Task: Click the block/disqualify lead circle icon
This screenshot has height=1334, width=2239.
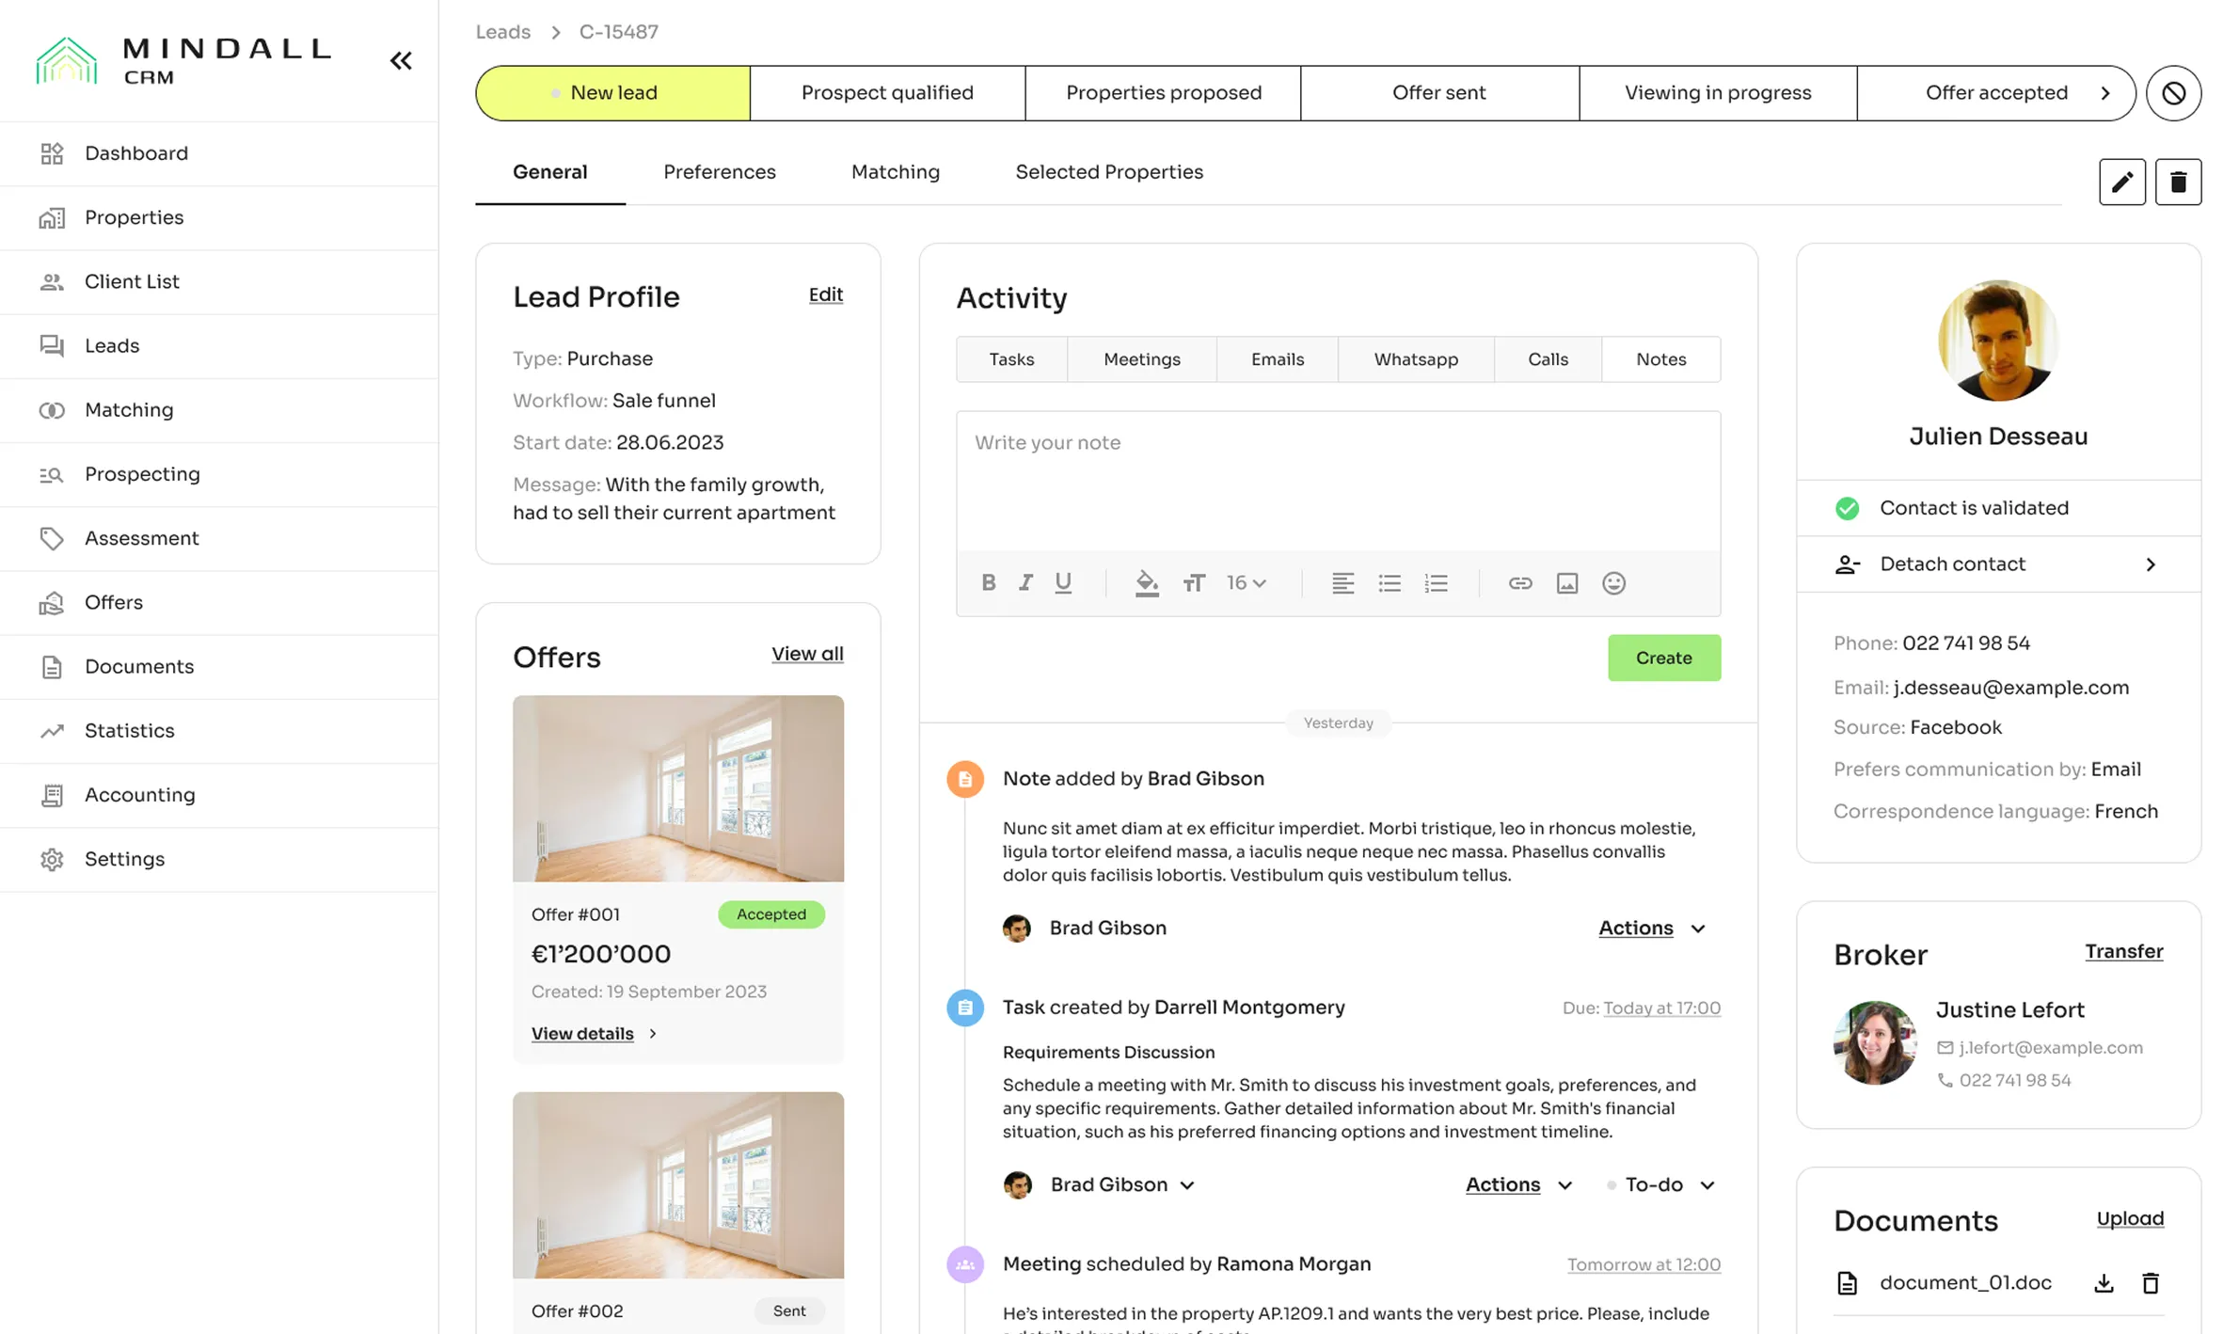Action: (x=2172, y=93)
